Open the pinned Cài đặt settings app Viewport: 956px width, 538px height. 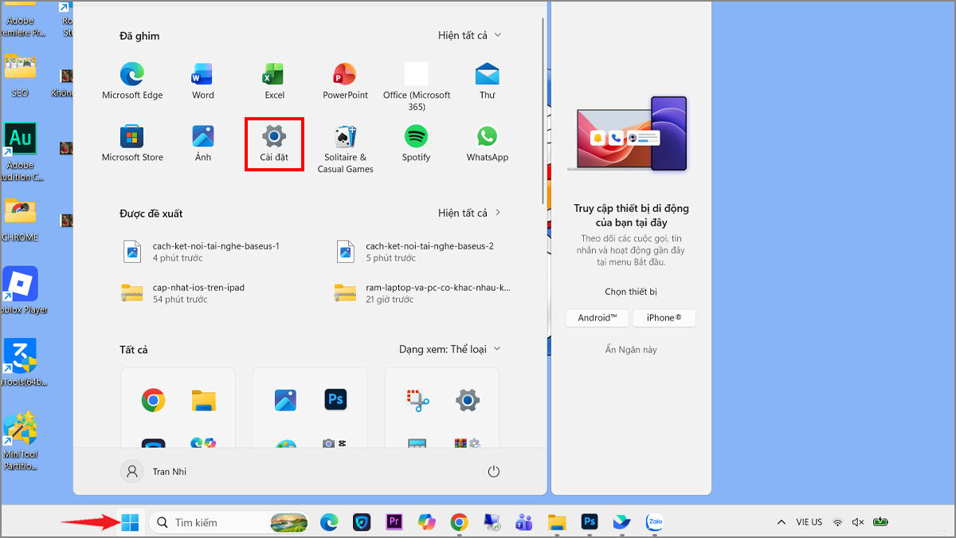[x=274, y=143]
